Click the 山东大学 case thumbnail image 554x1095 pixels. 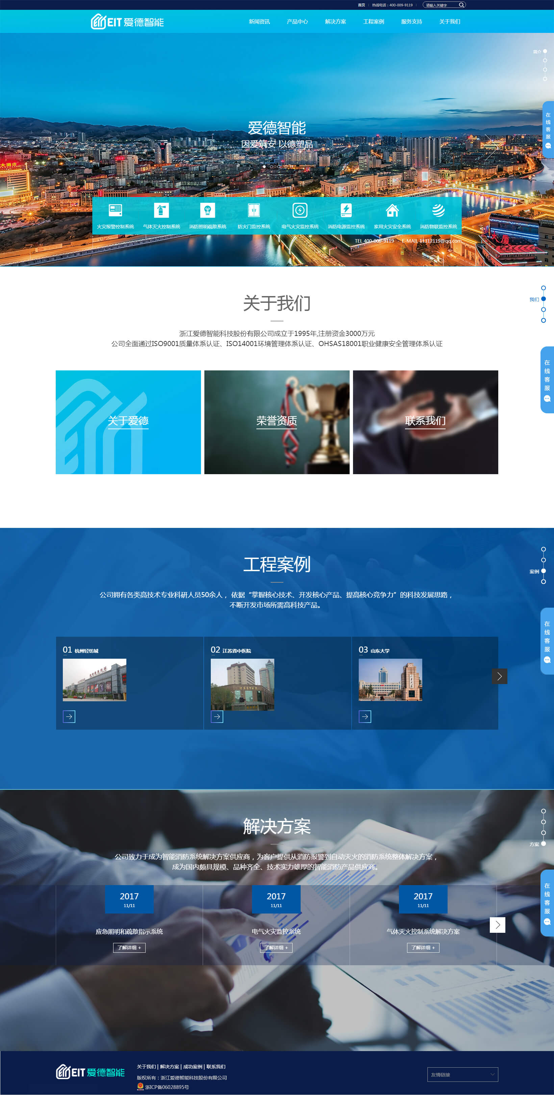point(390,679)
